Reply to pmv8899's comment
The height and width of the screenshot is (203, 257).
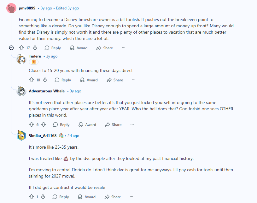point(53,48)
